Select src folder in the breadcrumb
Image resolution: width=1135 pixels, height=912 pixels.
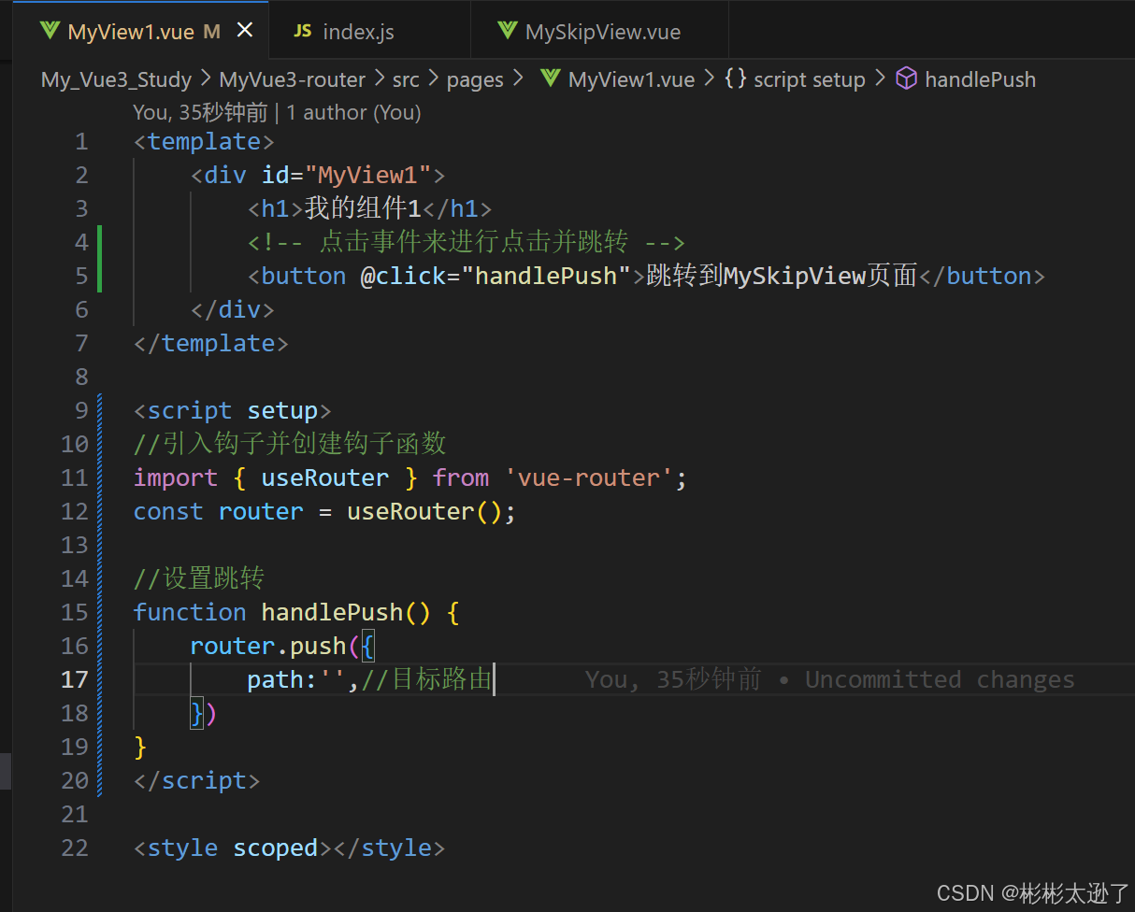point(406,79)
